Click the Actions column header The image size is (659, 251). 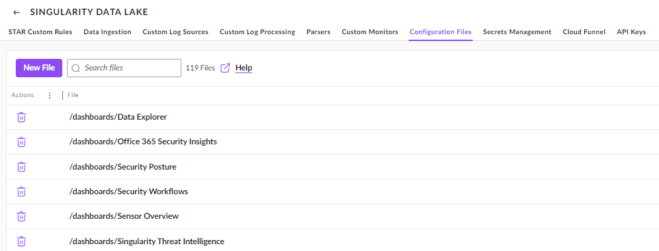[x=23, y=95]
